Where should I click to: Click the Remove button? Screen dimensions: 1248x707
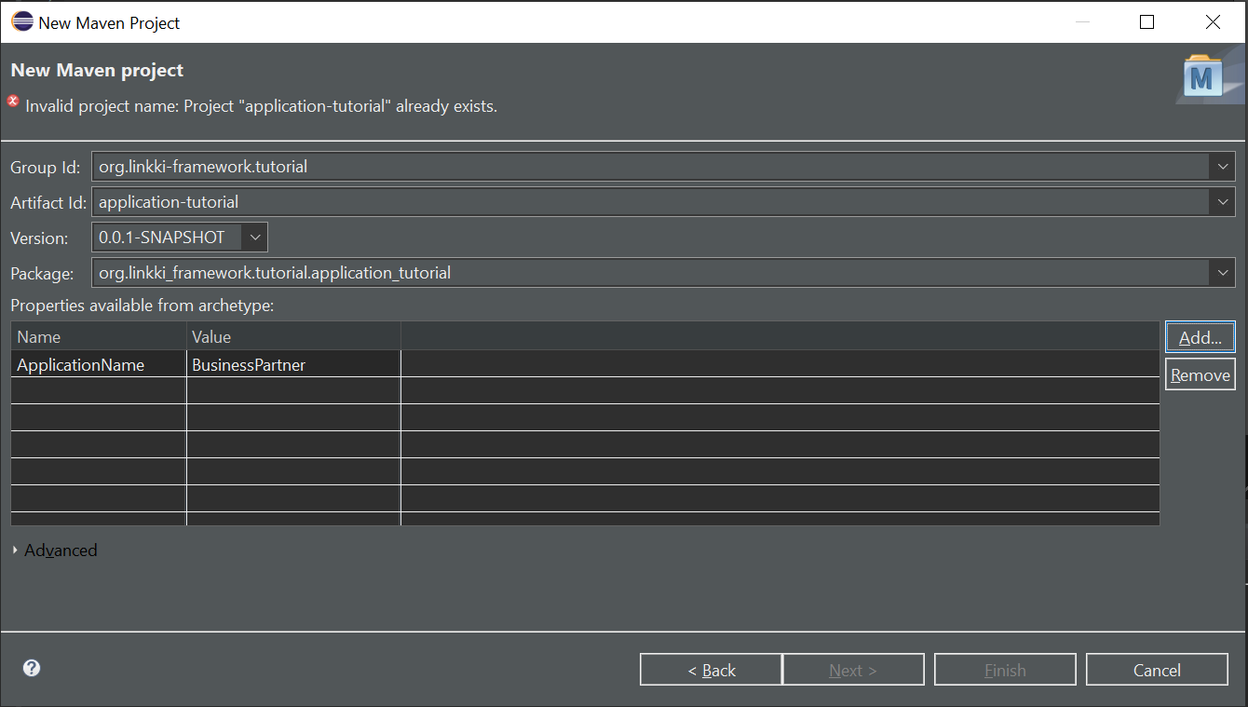1200,374
